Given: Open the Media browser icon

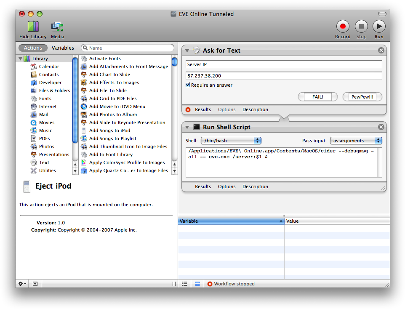Looking at the screenshot, I should (x=57, y=27).
